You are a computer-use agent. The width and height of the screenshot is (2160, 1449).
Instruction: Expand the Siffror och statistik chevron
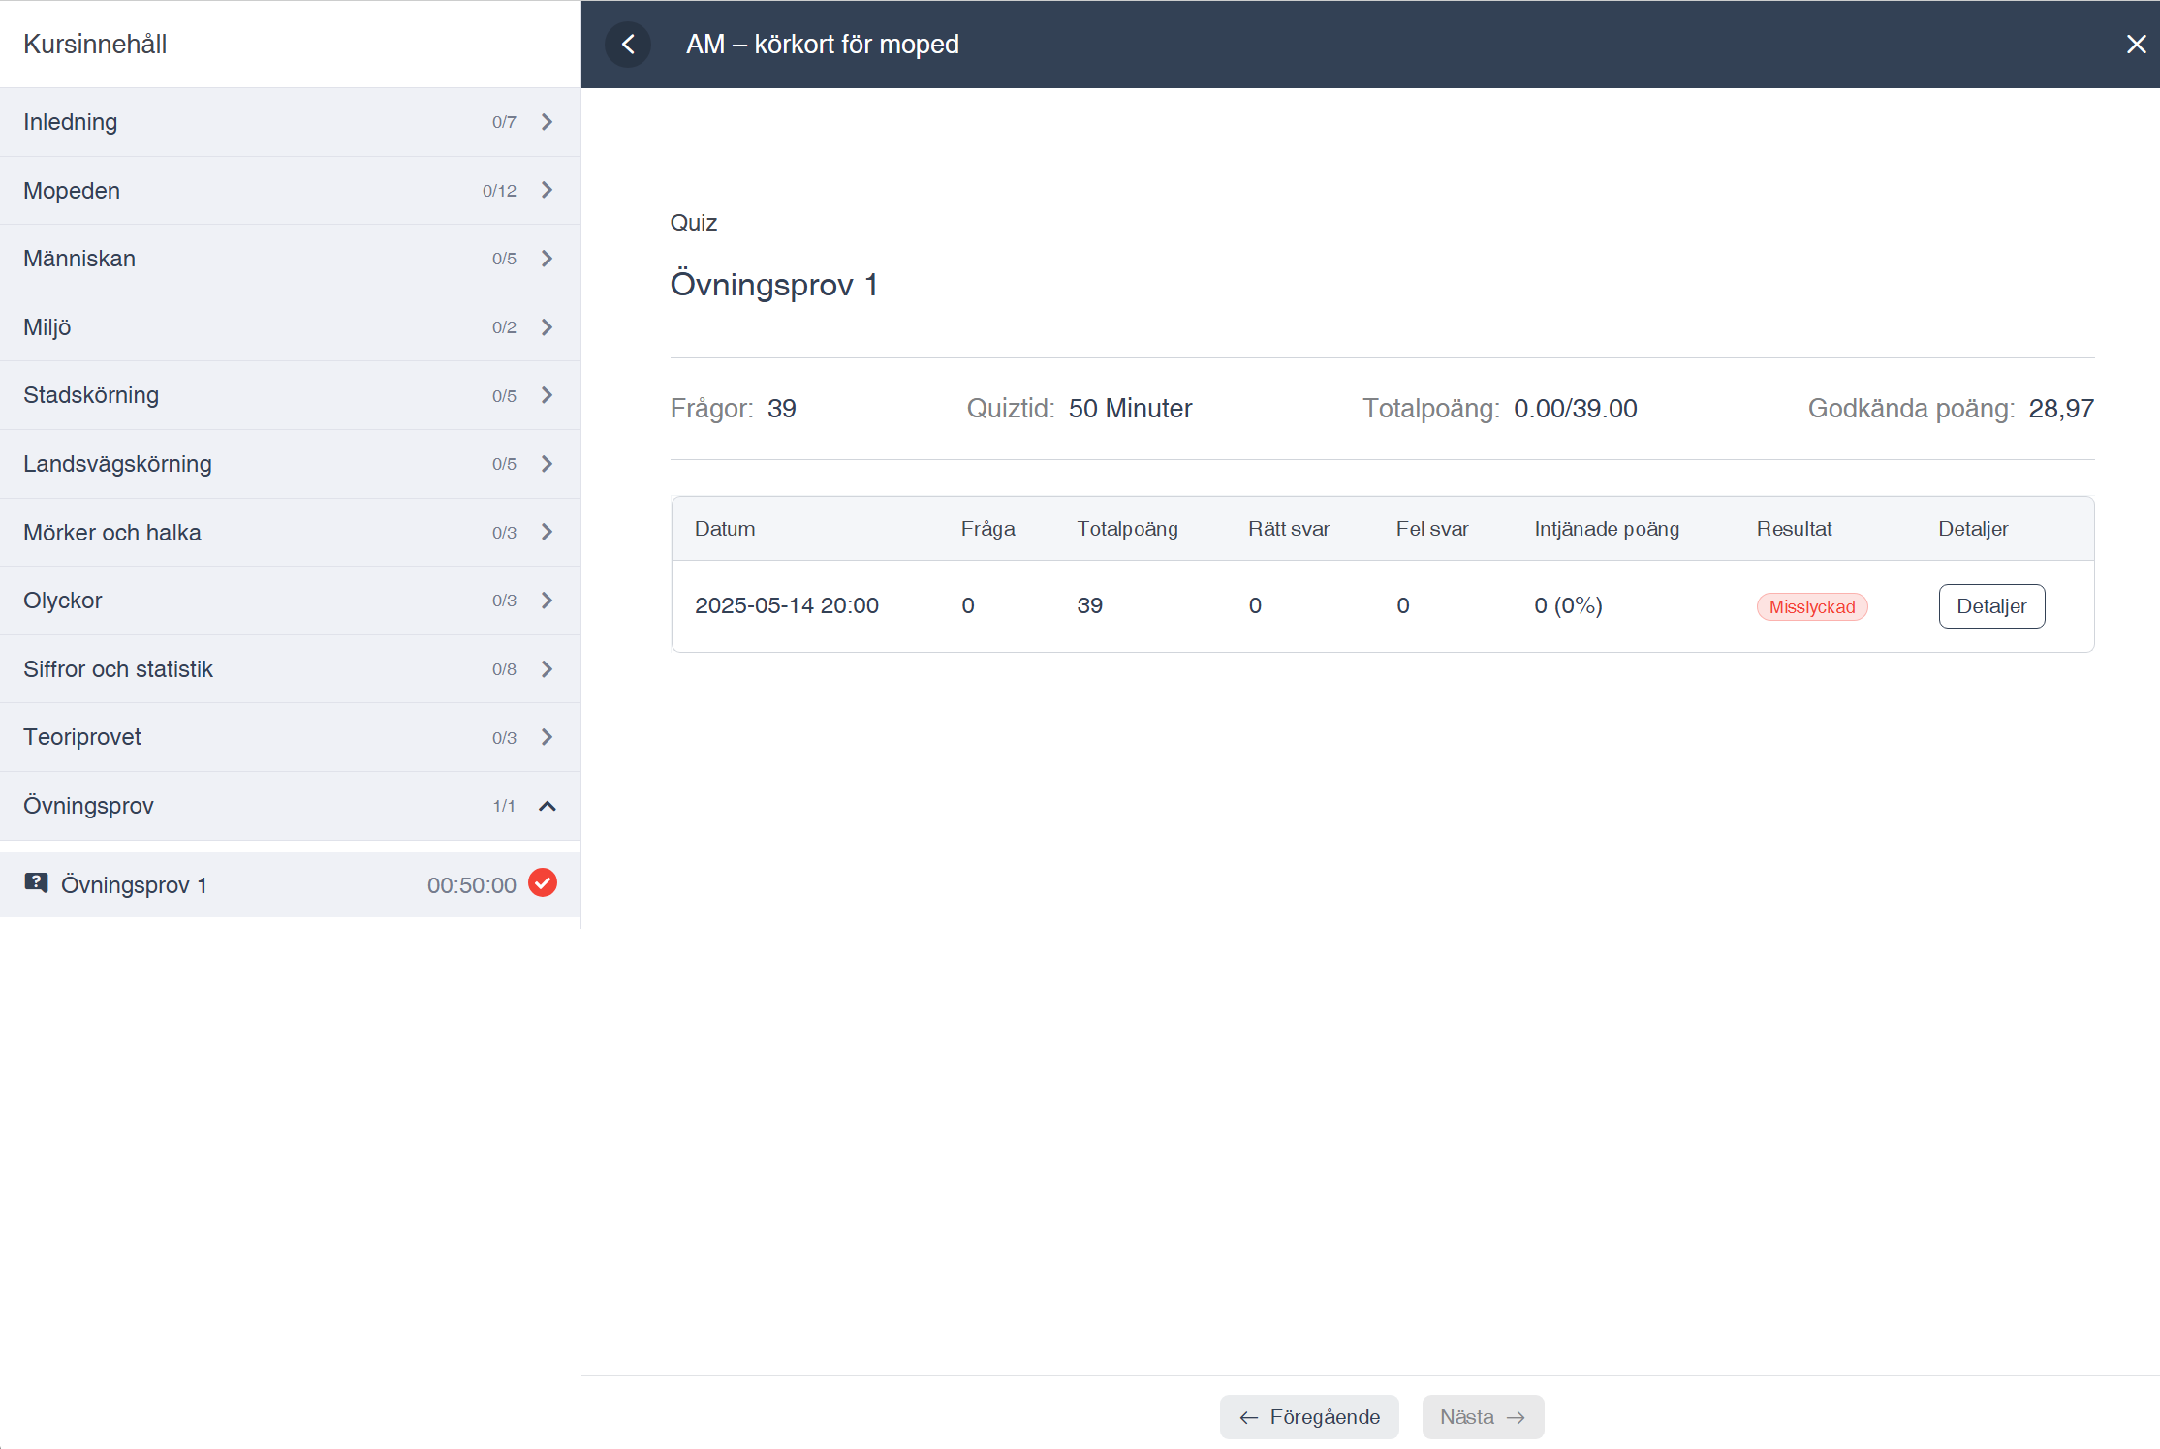click(548, 669)
